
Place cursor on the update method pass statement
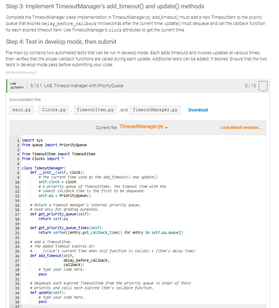coord(42,301)
